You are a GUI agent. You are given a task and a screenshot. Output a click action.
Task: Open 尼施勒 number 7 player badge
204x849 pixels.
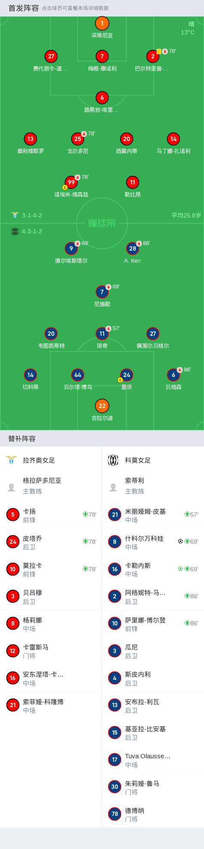point(102,292)
